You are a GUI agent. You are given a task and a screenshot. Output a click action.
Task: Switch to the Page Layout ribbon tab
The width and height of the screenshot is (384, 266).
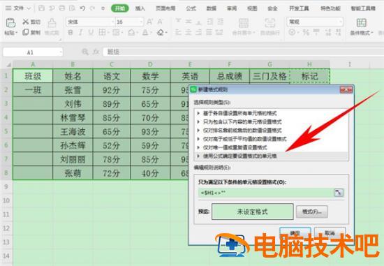pos(165,8)
